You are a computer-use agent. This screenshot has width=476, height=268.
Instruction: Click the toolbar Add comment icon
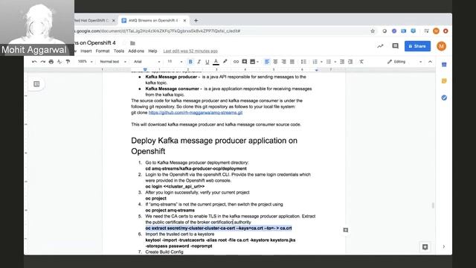click(x=245, y=62)
